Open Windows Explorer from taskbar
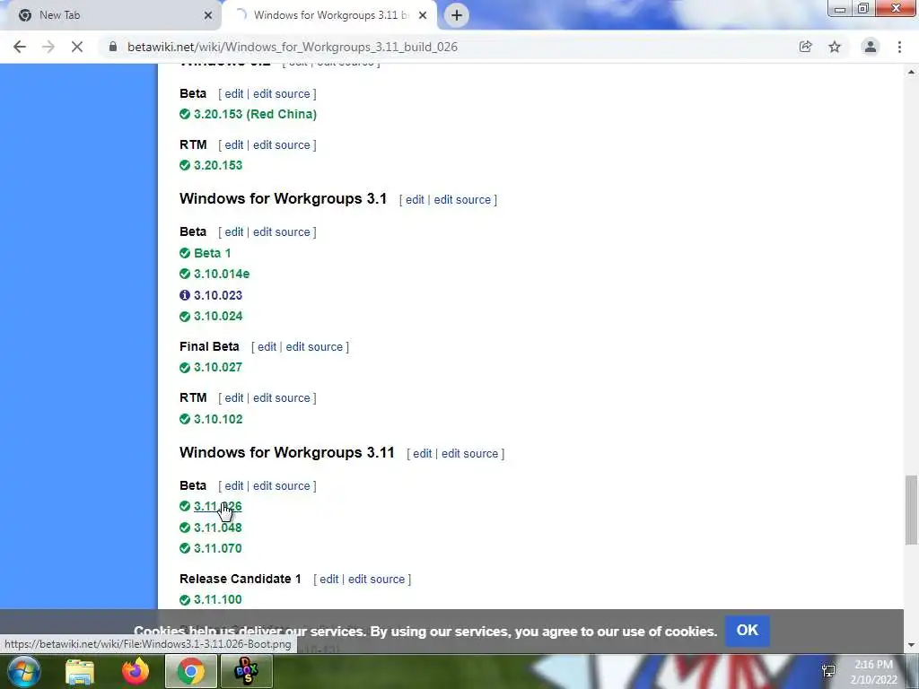The height and width of the screenshot is (689, 919). tap(80, 671)
